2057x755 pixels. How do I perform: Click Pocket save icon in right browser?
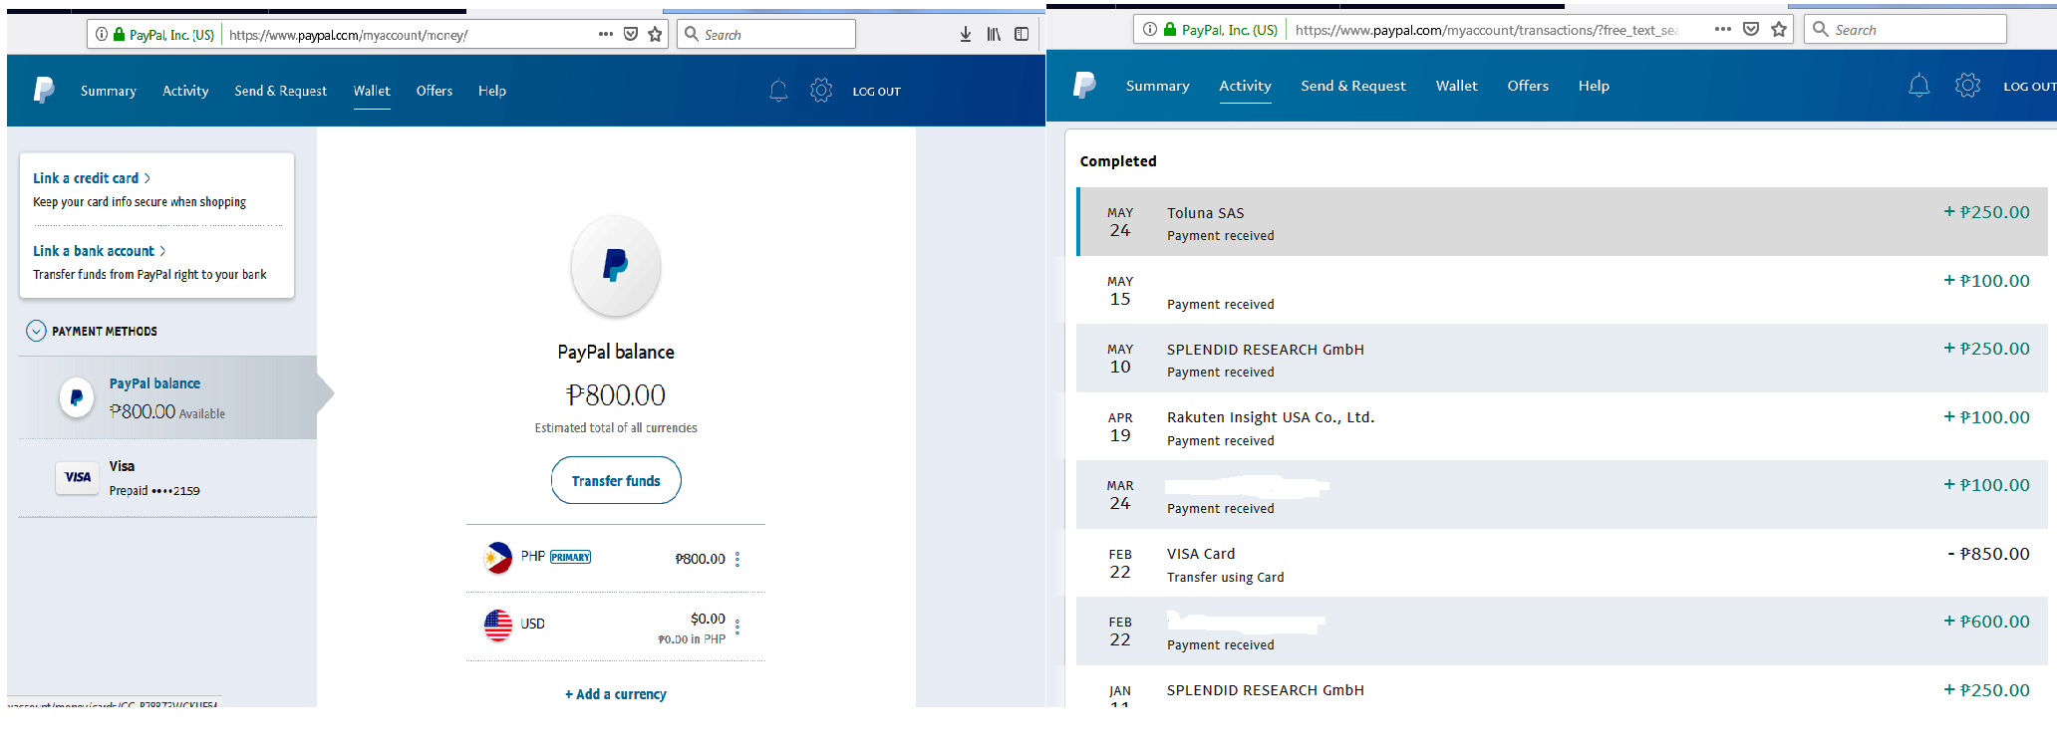click(x=1751, y=29)
